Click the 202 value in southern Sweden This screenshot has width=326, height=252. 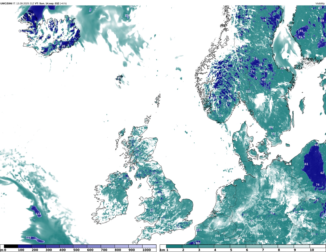tap(271, 127)
